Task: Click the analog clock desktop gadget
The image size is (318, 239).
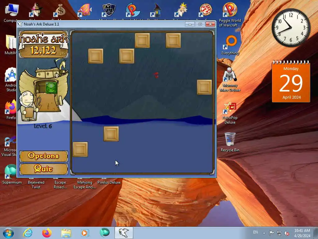Action: tap(291, 28)
